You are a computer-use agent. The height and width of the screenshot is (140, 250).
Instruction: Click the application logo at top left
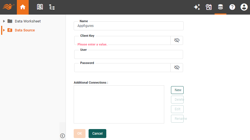point(8,7)
